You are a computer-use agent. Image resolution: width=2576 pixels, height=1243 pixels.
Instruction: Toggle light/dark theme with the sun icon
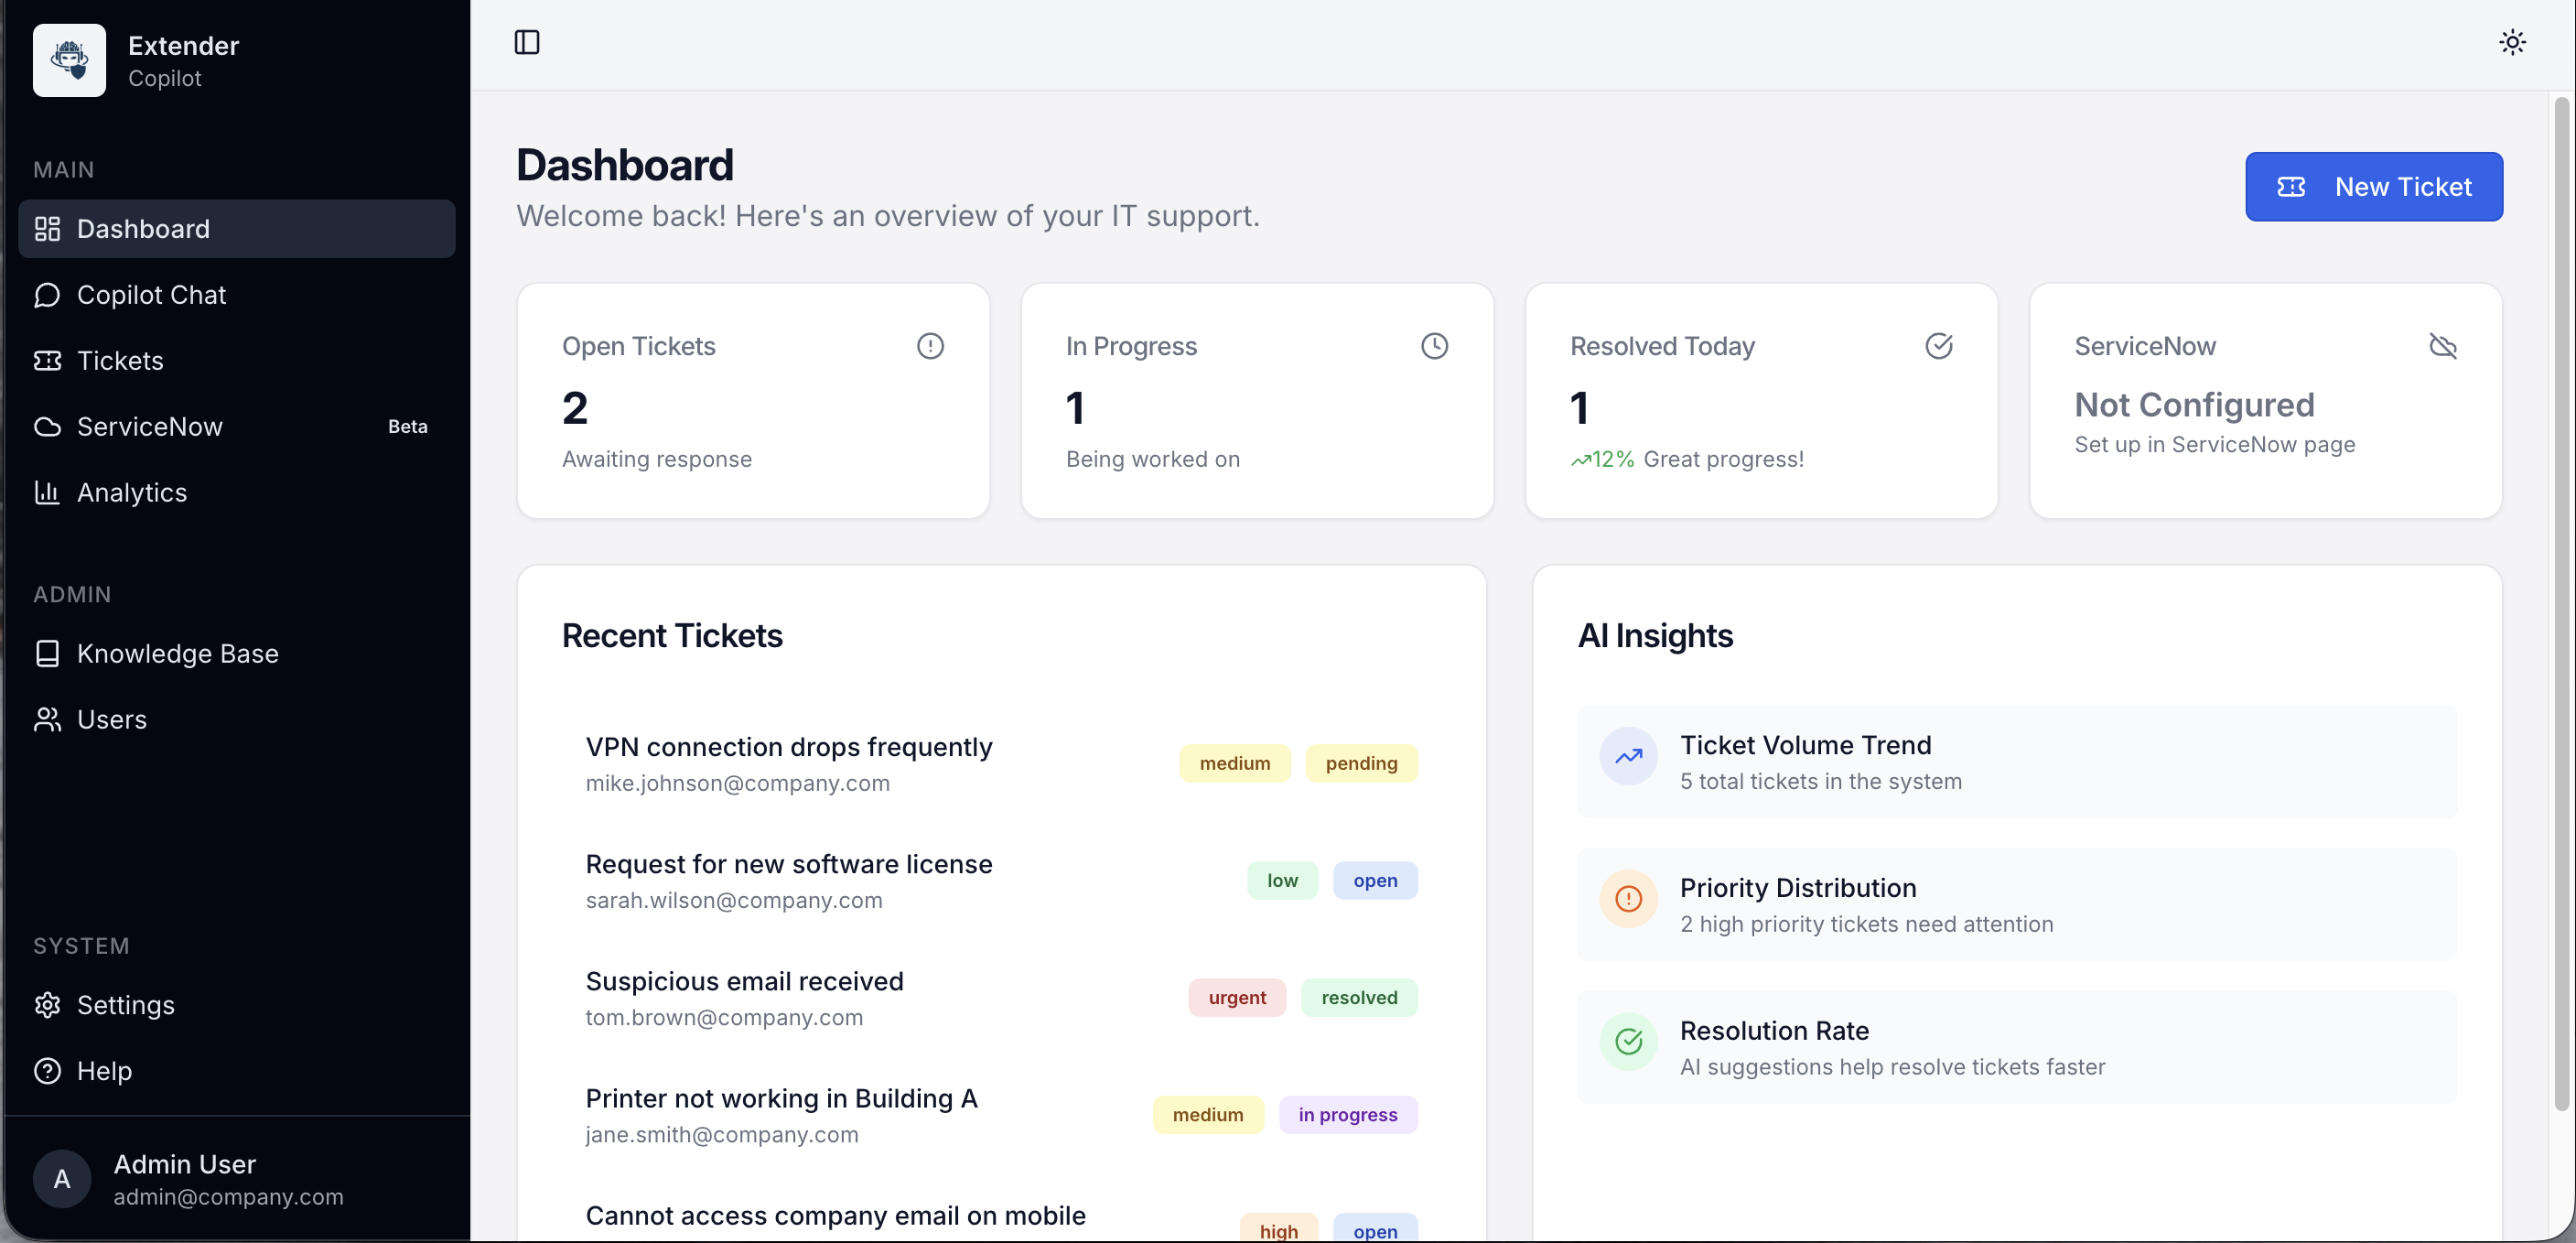[2513, 42]
